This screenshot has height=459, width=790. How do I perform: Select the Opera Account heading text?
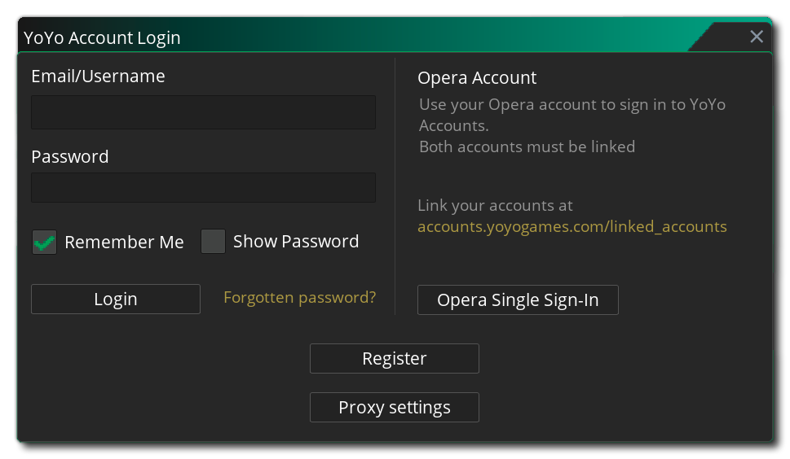coord(477,78)
